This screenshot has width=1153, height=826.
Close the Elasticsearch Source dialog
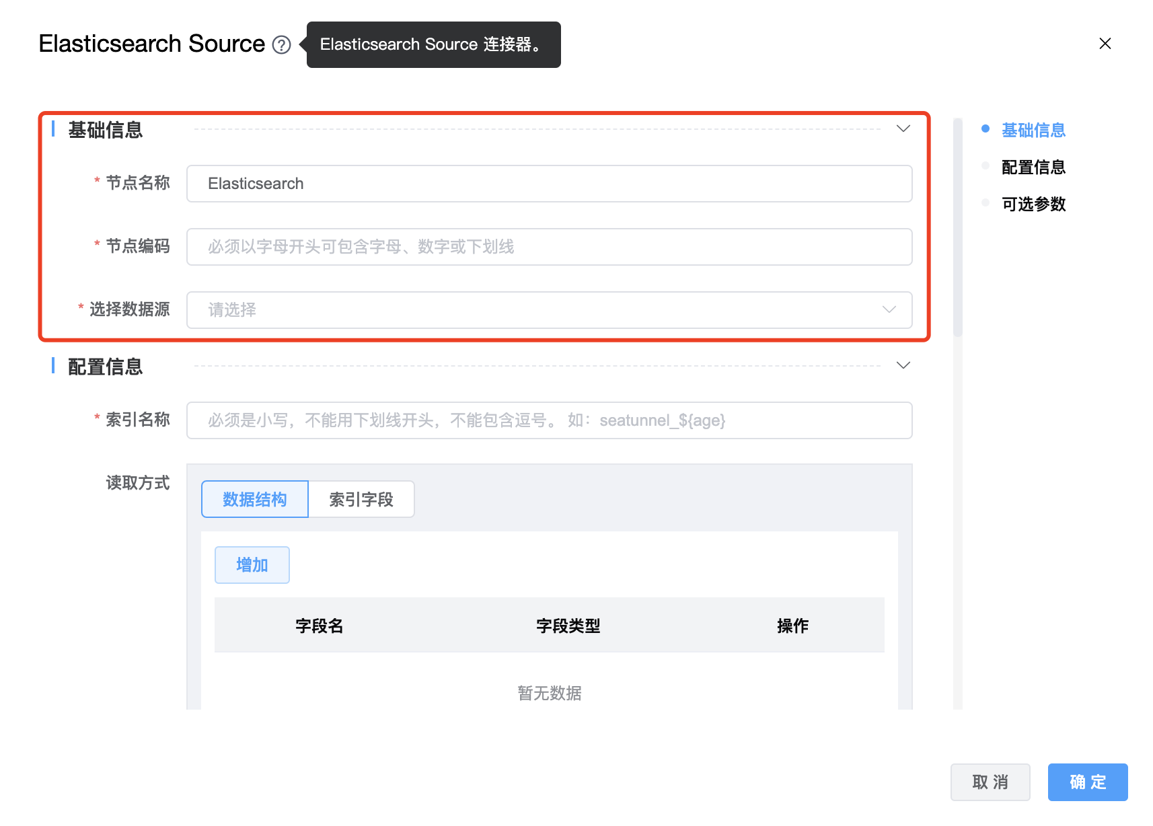click(1105, 44)
